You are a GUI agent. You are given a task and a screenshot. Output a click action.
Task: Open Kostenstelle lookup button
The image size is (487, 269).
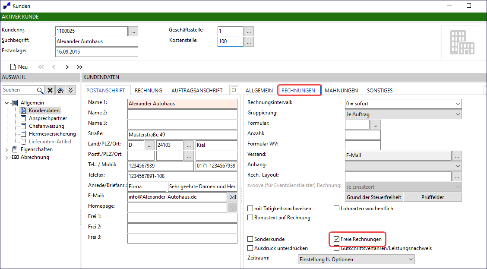[249, 41]
